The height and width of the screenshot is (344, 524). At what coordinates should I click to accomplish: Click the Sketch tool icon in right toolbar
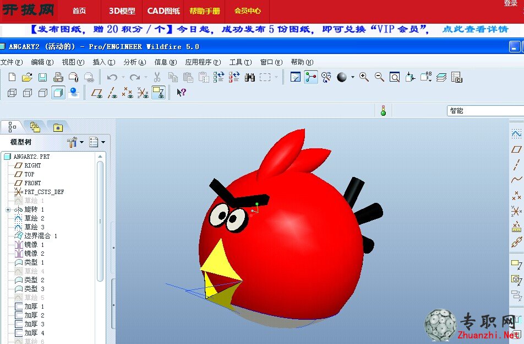click(x=516, y=134)
